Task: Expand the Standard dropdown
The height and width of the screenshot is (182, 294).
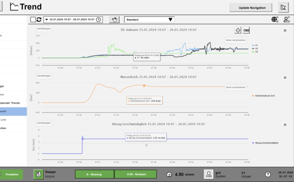Action: pyautogui.click(x=149, y=20)
